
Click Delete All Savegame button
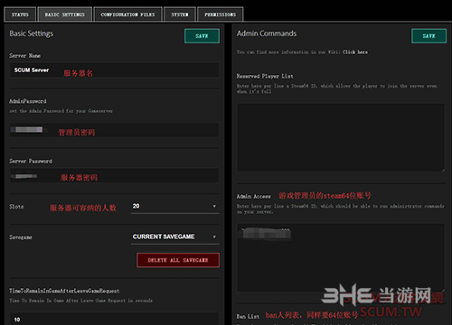[178, 260]
